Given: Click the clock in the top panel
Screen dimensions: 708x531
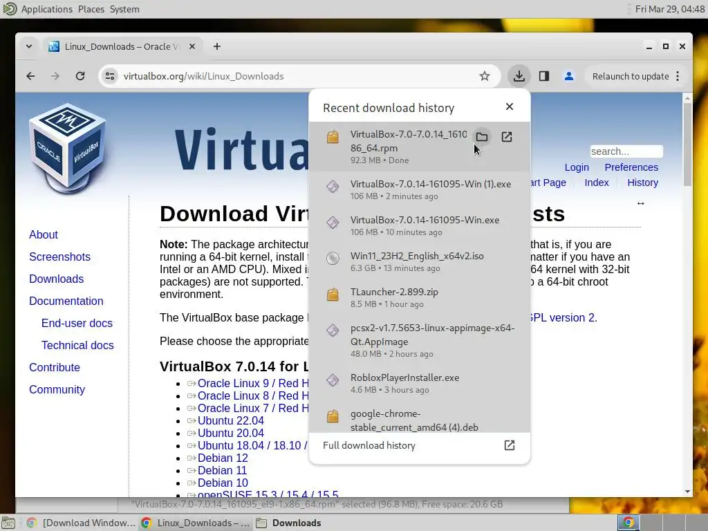Looking at the screenshot, I should point(669,9).
